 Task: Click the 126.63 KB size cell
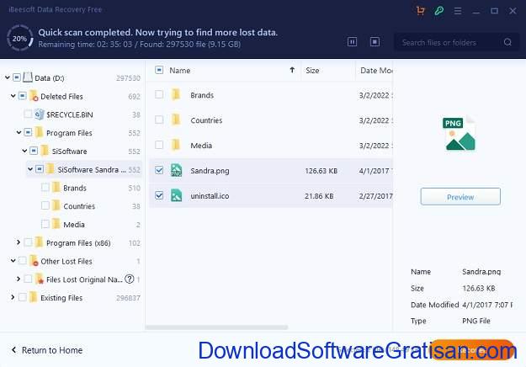[321, 171]
